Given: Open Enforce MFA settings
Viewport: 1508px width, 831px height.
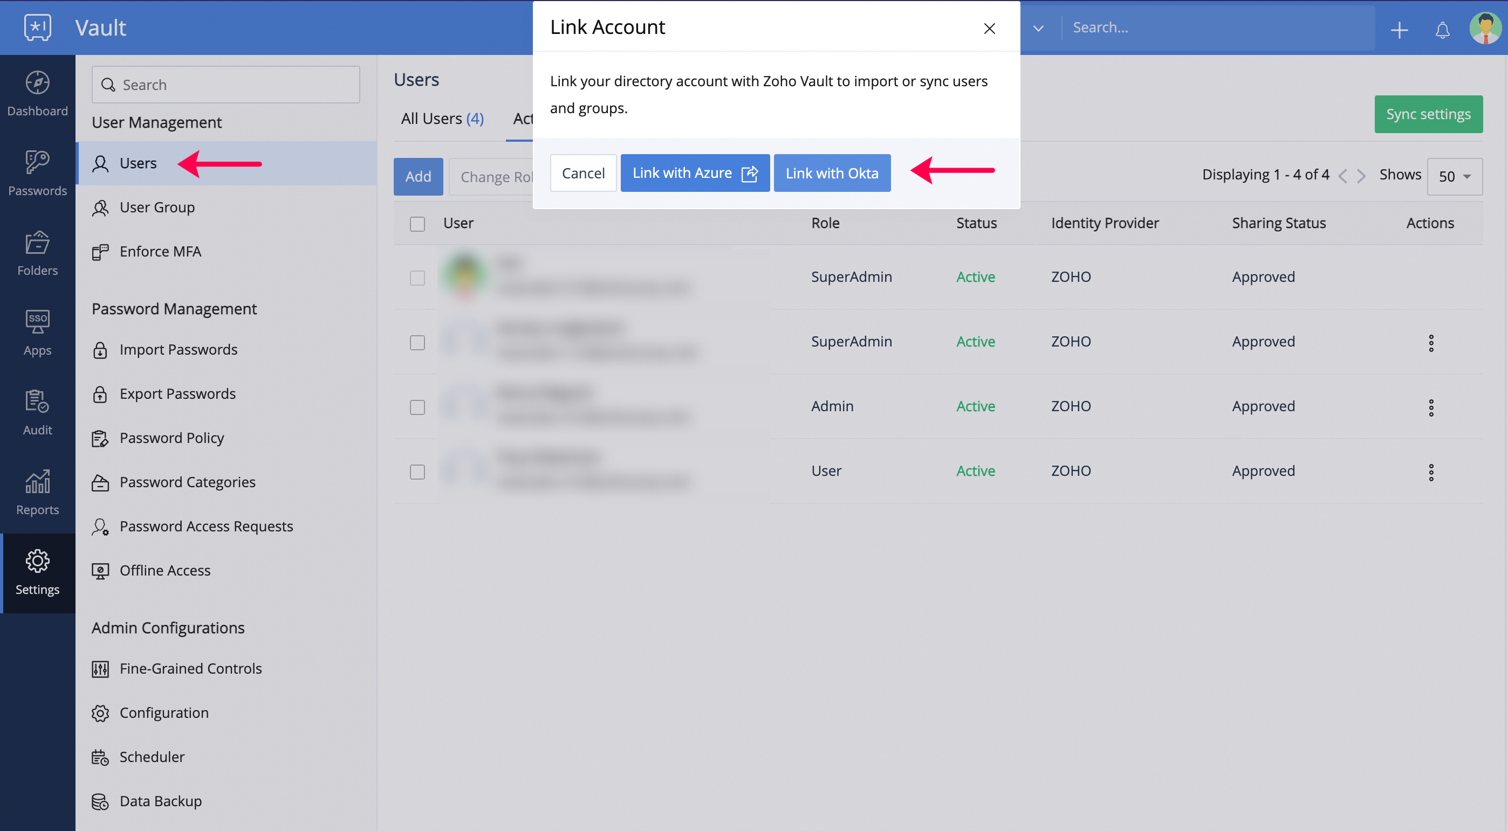Looking at the screenshot, I should 226,252.
